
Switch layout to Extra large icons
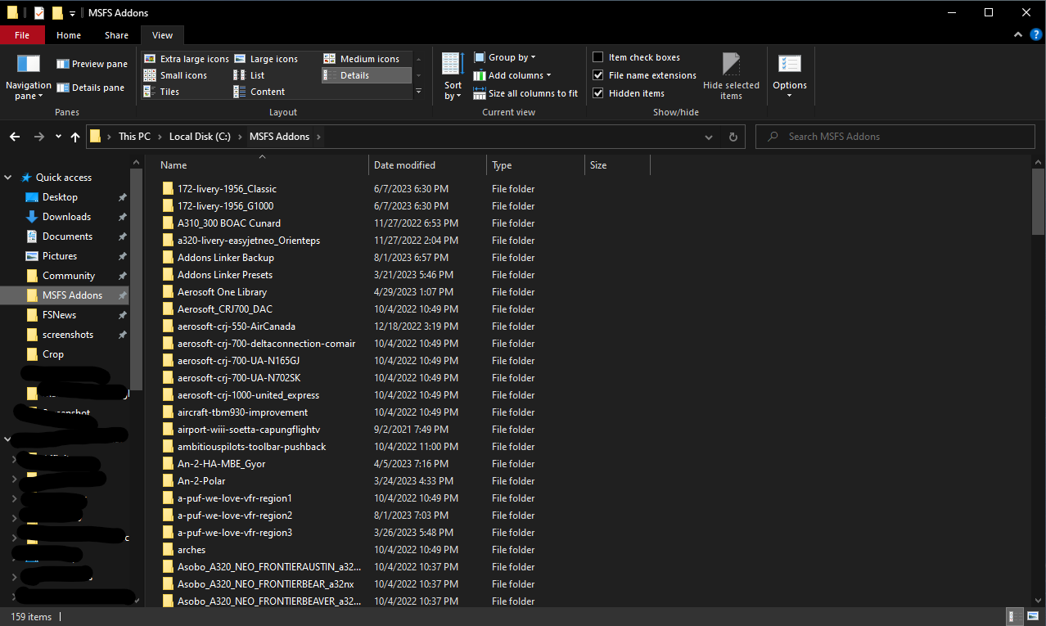(187, 59)
